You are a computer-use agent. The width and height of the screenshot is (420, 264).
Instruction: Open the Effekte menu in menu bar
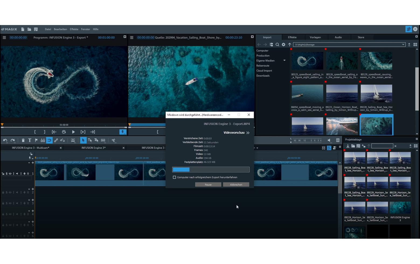tap(74, 29)
